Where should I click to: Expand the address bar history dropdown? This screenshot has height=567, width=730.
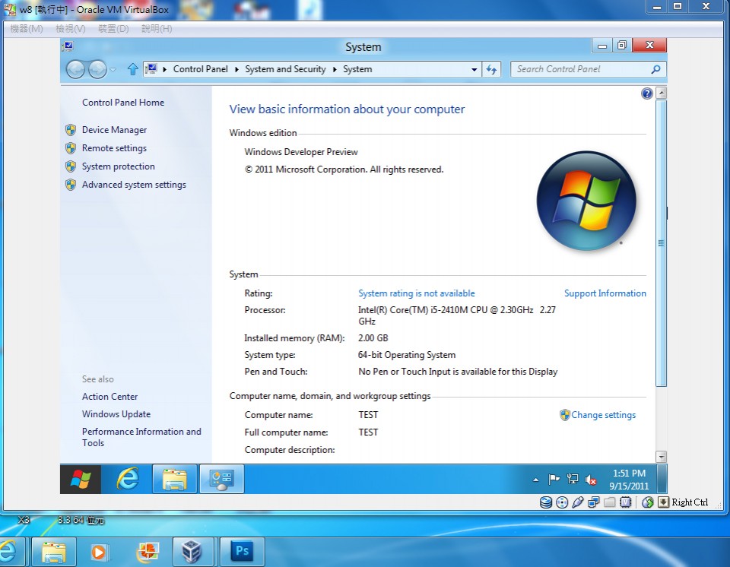(x=474, y=69)
